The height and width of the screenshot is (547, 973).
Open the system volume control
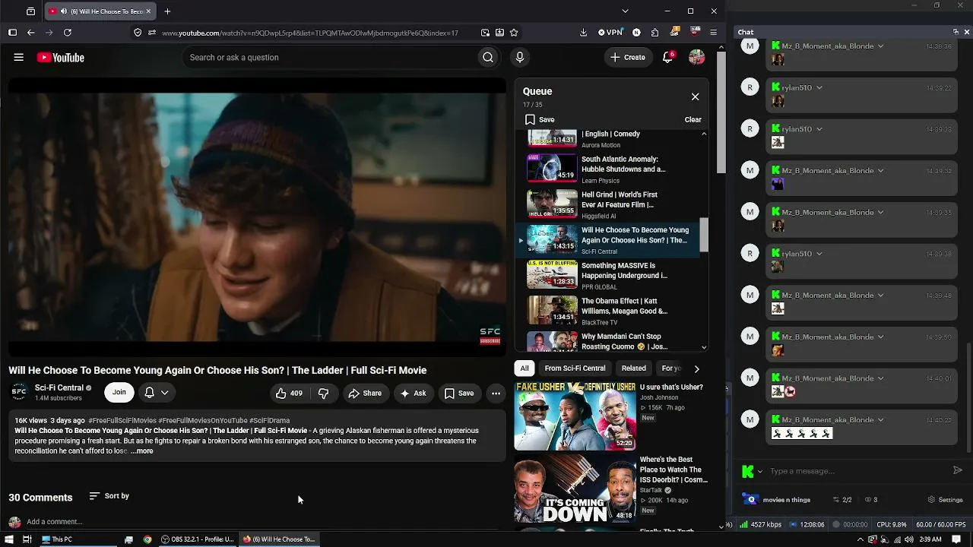click(x=908, y=539)
